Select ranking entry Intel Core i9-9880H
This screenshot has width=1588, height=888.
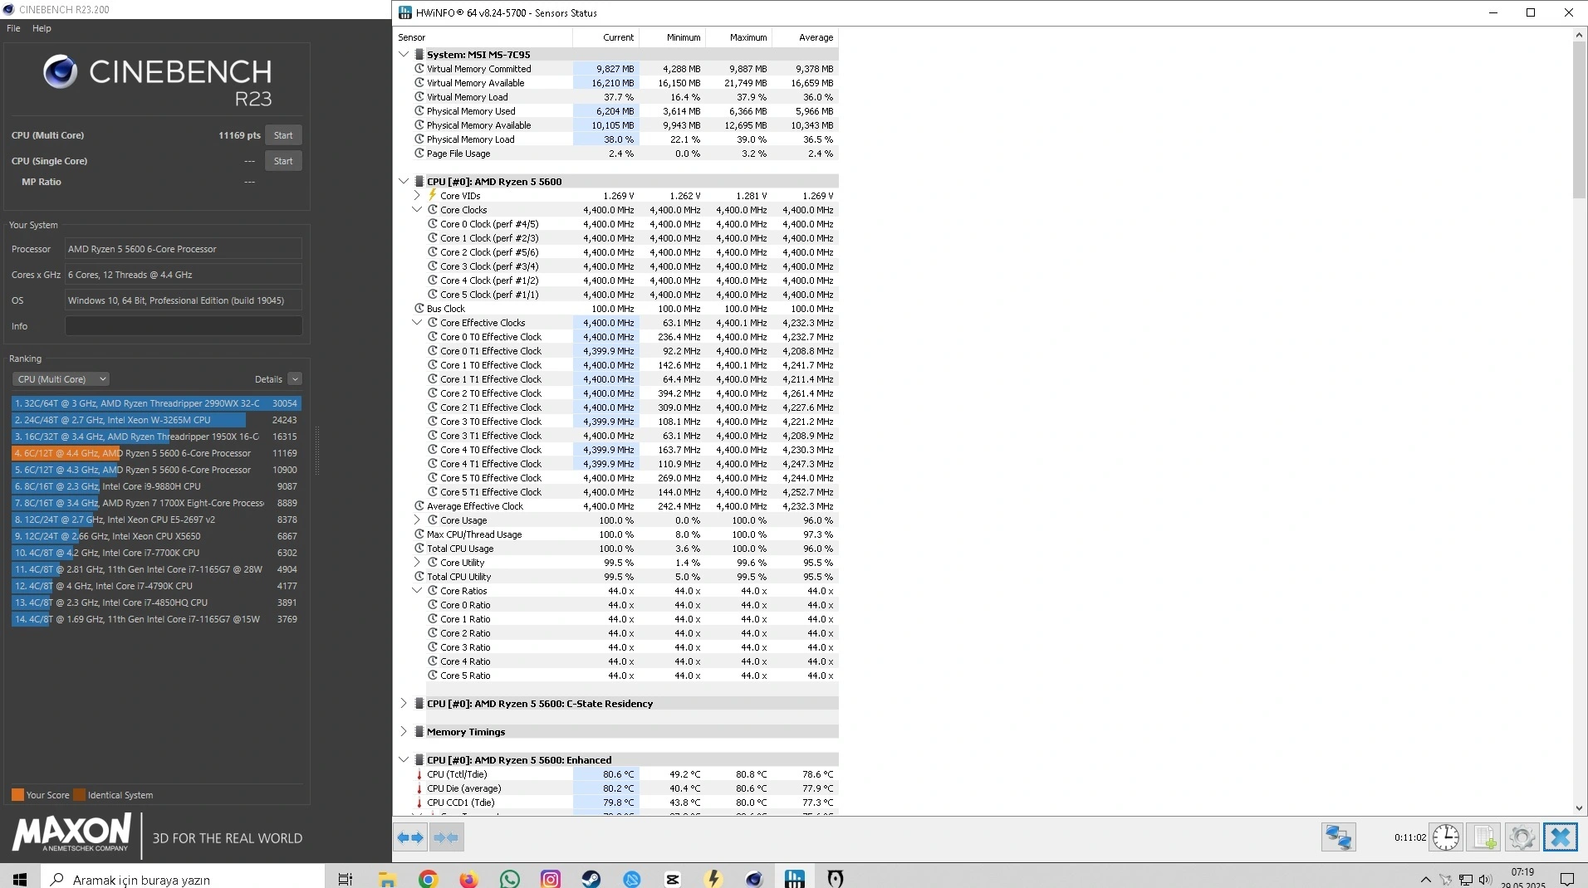click(156, 486)
